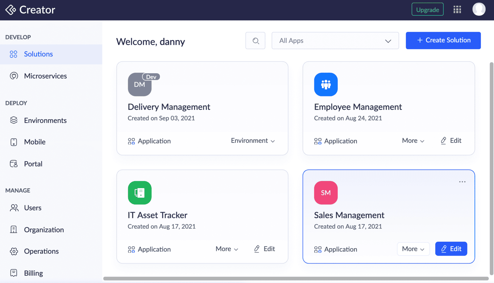Open the apps grid launcher icon
The image size is (494, 283).
click(457, 10)
